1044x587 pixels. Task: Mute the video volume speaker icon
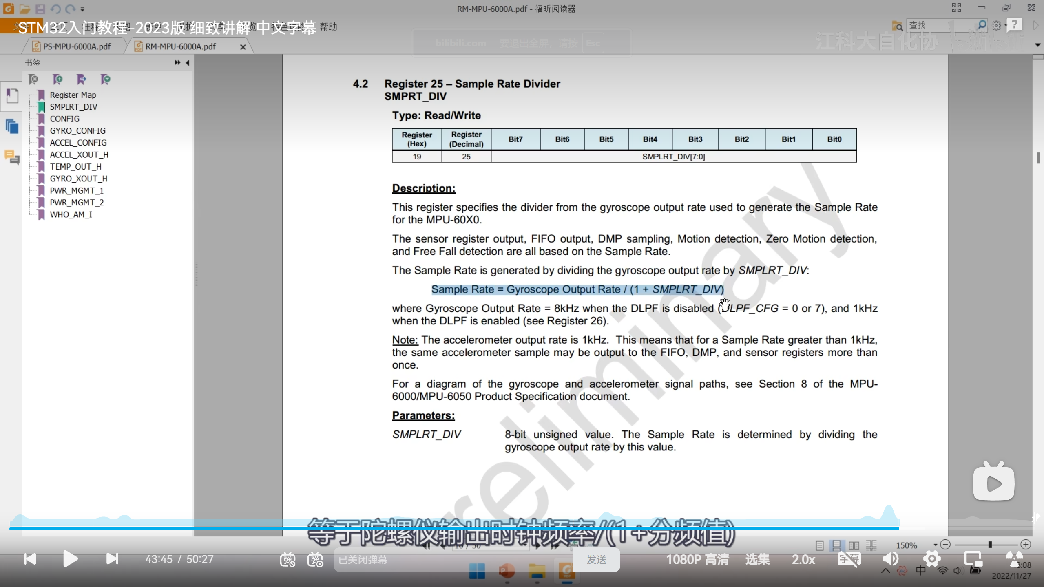point(890,559)
